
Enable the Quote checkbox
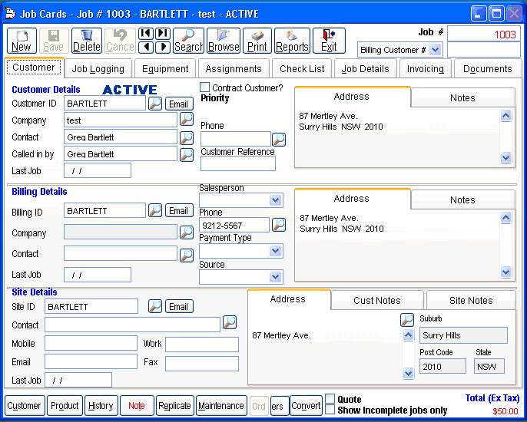click(330, 399)
